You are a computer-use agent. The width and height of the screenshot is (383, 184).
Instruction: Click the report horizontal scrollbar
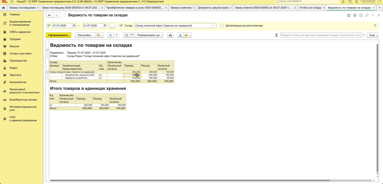190,180
